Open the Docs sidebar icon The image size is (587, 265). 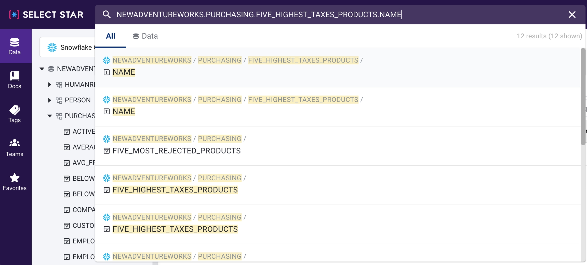pos(15,80)
